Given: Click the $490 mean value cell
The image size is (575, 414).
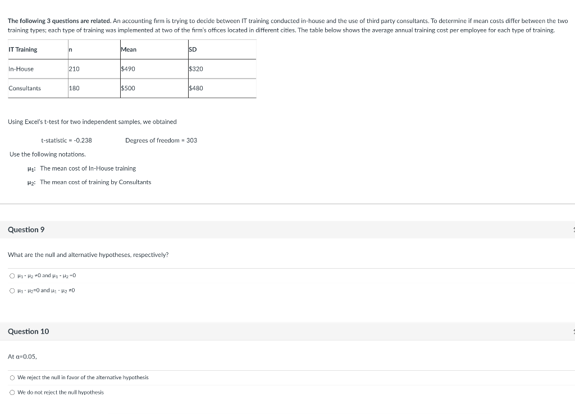Looking at the screenshot, I should [x=127, y=68].
